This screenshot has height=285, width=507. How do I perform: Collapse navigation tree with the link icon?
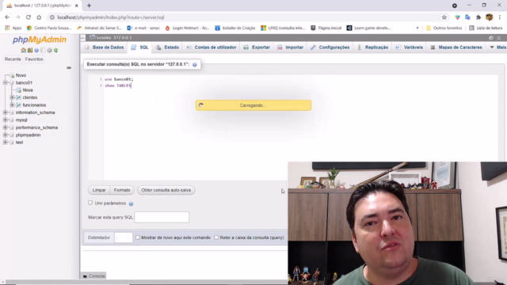click(69, 68)
